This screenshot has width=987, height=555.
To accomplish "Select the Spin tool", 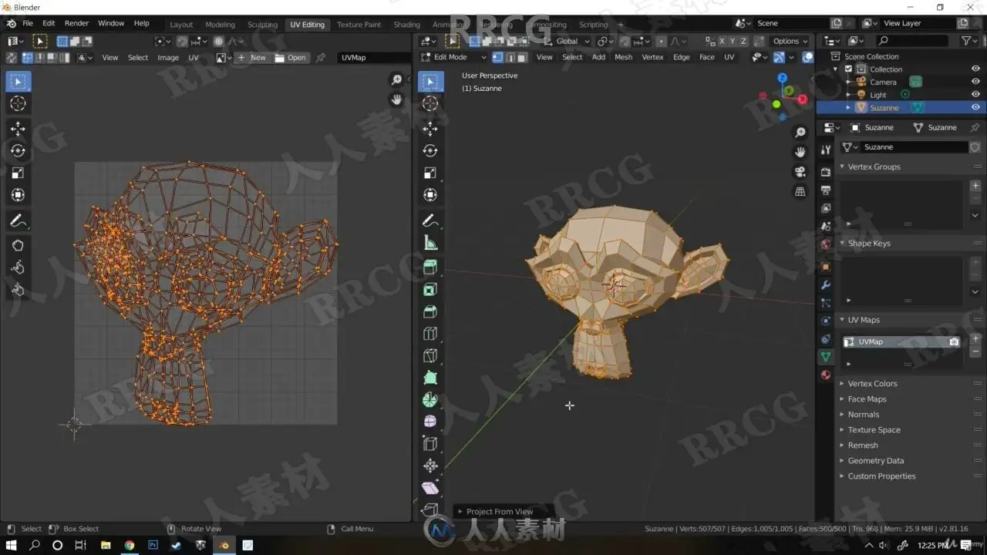I will coord(430,400).
